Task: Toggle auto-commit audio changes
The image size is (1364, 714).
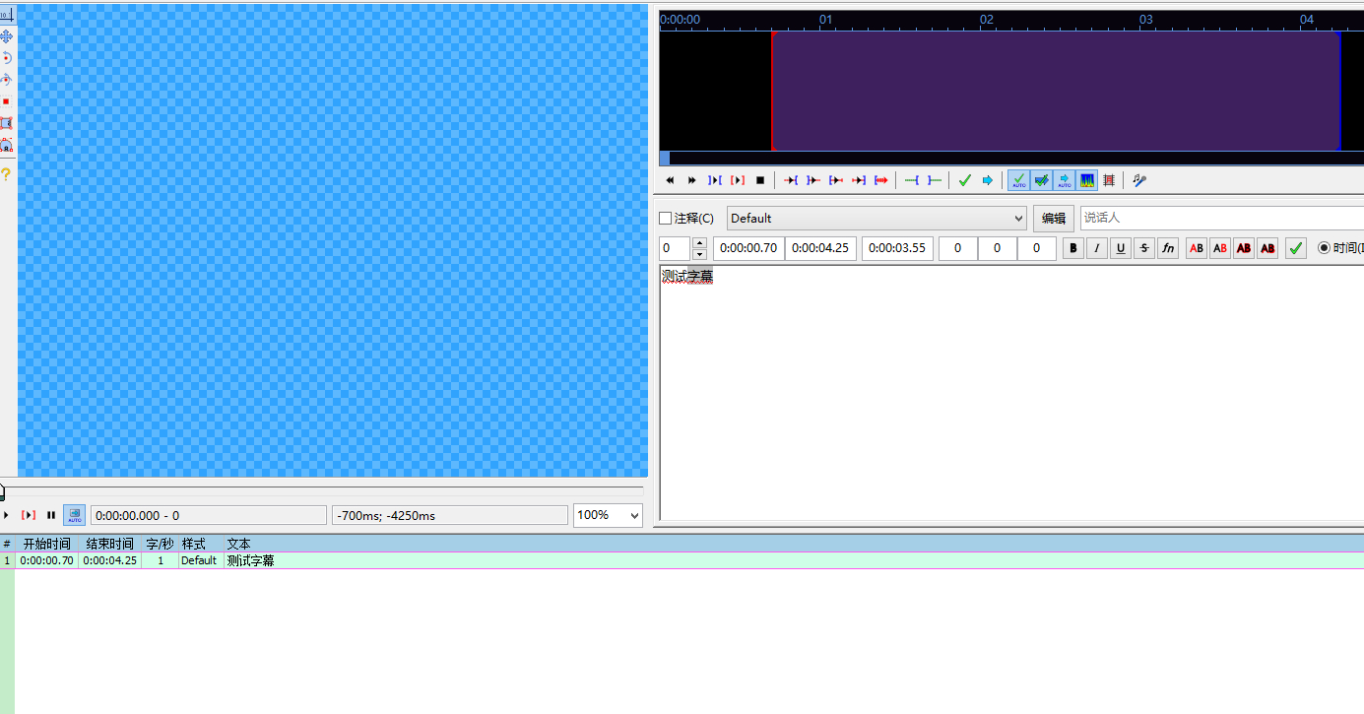Action: tap(1018, 180)
